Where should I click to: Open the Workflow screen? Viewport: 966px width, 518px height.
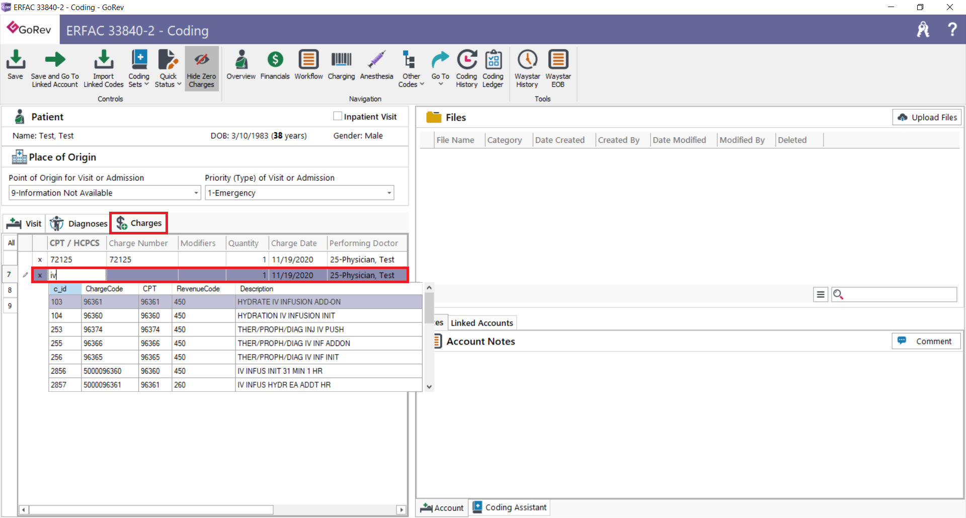(308, 65)
